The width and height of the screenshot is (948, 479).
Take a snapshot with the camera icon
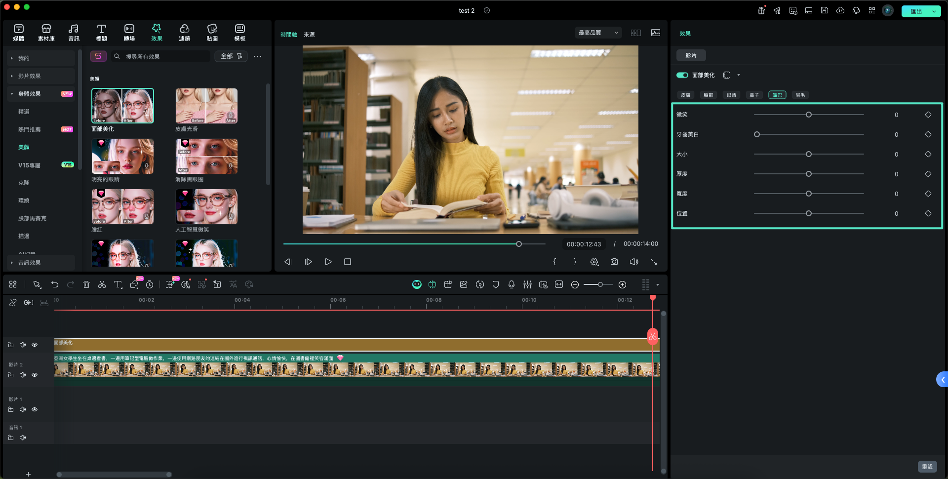[x=614, y=262]
